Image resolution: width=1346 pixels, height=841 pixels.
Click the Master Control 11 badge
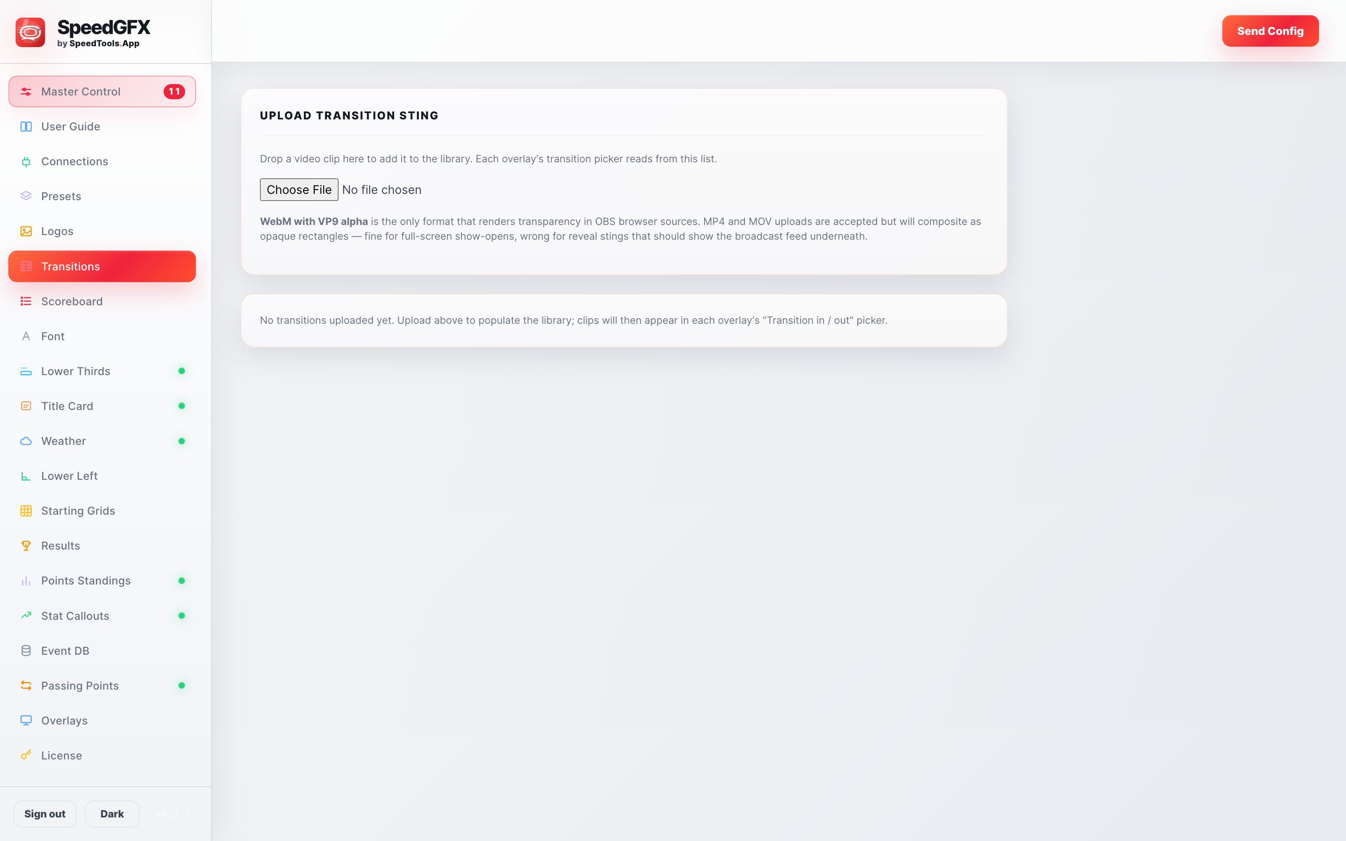click(x=174, y=92)
